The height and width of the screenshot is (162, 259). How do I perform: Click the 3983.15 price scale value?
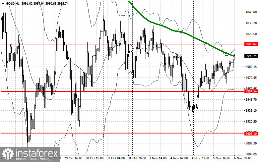pos(251,67)
